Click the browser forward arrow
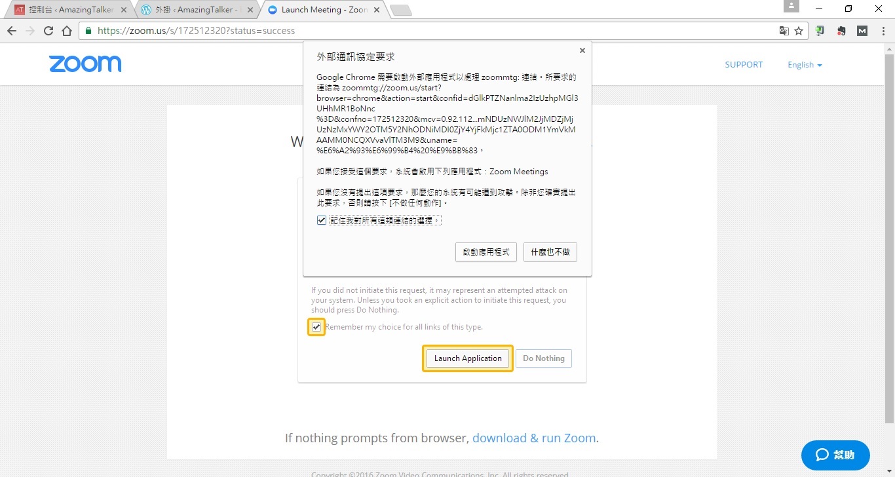Viewport: 895px width, 477px height. 29,31
